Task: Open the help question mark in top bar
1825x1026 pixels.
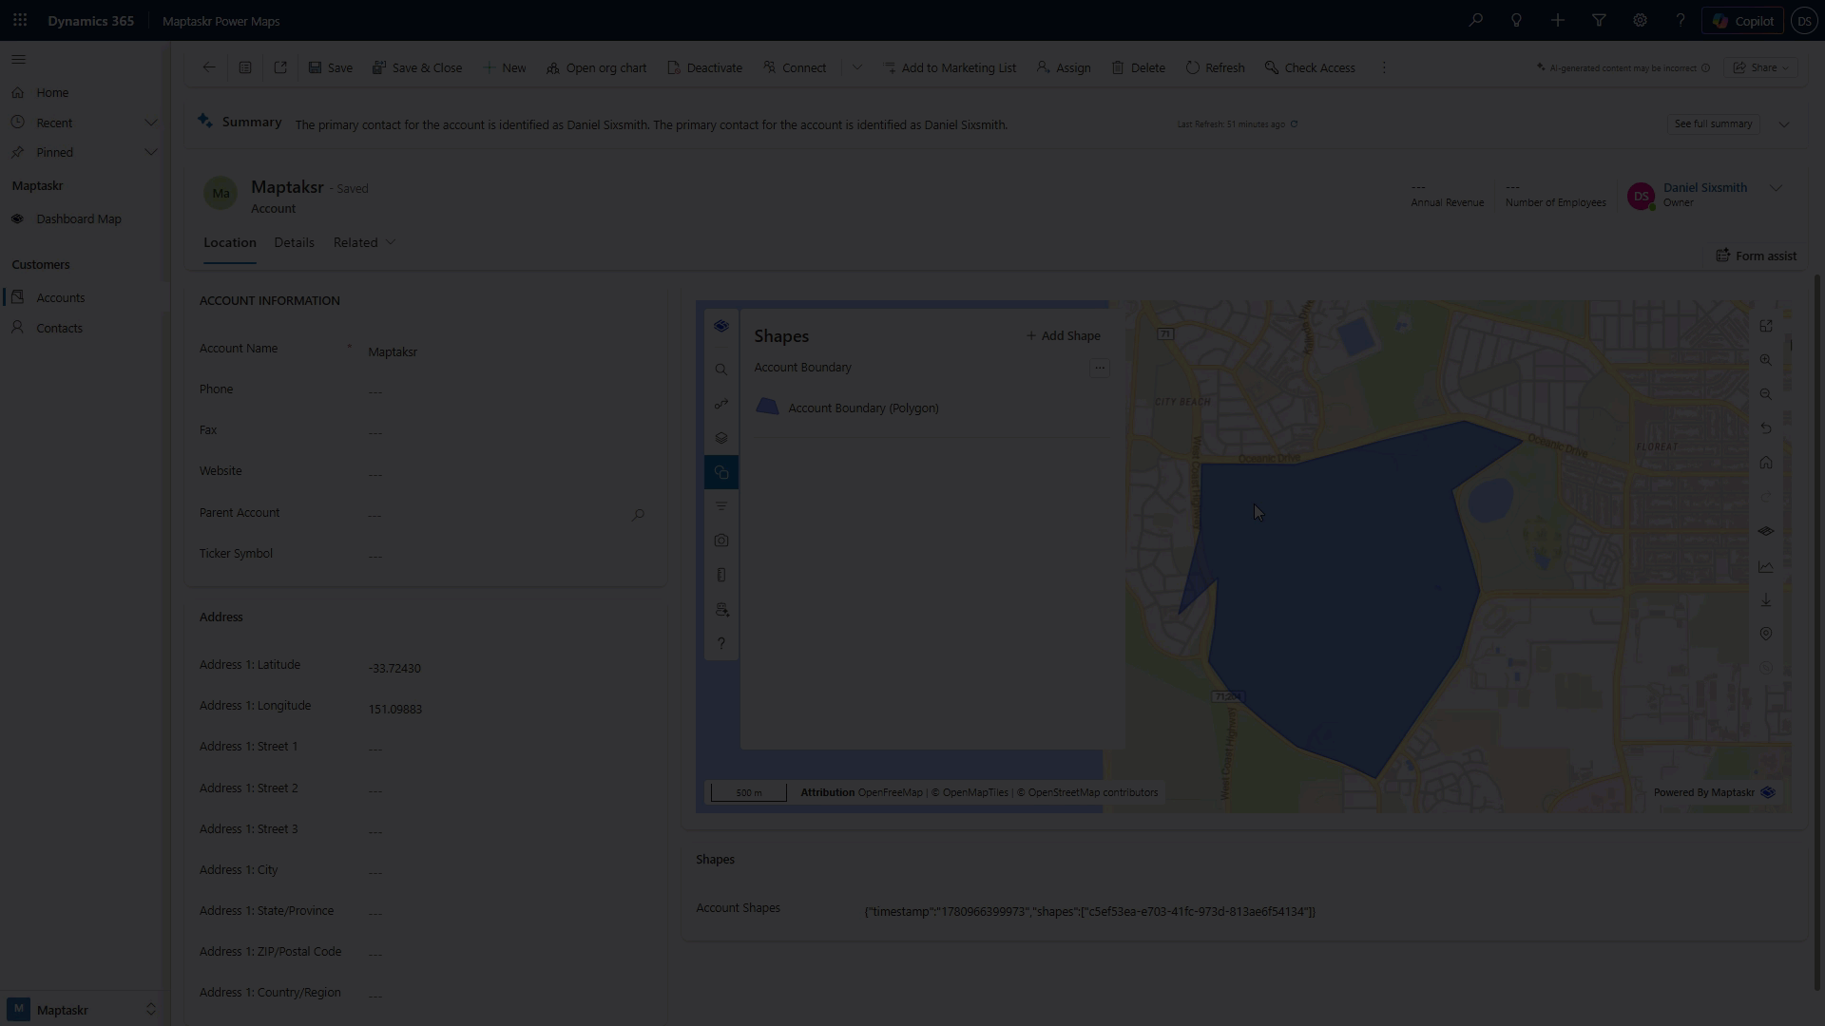Action: pyautogui.click(x=1681, y=20)
